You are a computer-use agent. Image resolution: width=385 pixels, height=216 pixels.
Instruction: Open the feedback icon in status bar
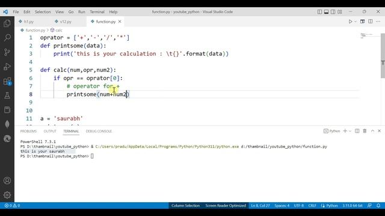pos(369,205)
